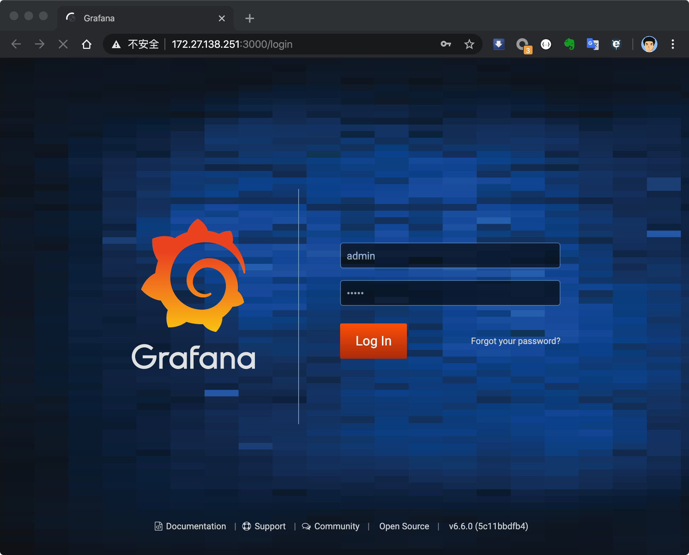Open the Chrome three-dot menu
Image resolution: width=689 pixels, height=555 pixels.
(x=673, y=44)
